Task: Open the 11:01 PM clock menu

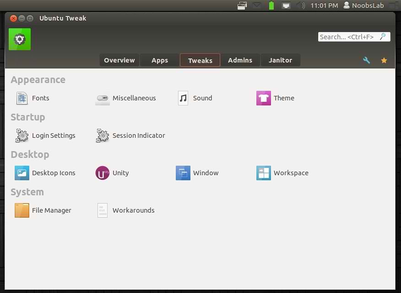Action: (x=324, y=5)
